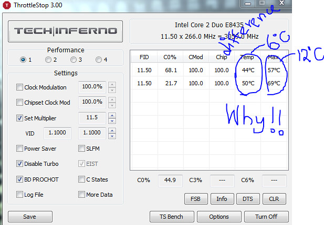Decrease Chipset Clock Mod with down arrow

[x=112, y=105]
